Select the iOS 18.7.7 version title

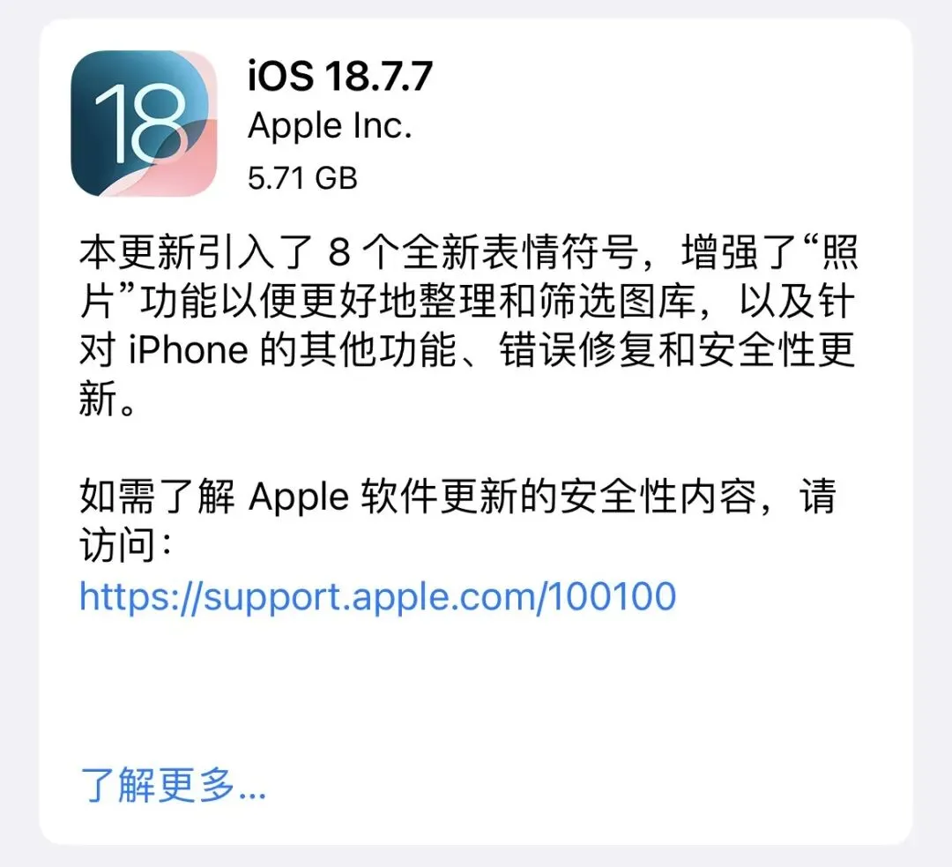click(340, 76)
